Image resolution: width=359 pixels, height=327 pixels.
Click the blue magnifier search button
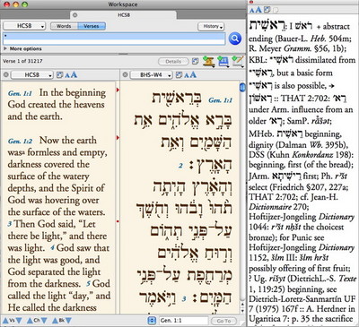[x=235, y=39]
